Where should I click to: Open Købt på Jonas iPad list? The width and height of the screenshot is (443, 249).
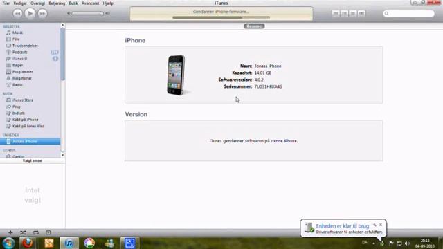28,126
